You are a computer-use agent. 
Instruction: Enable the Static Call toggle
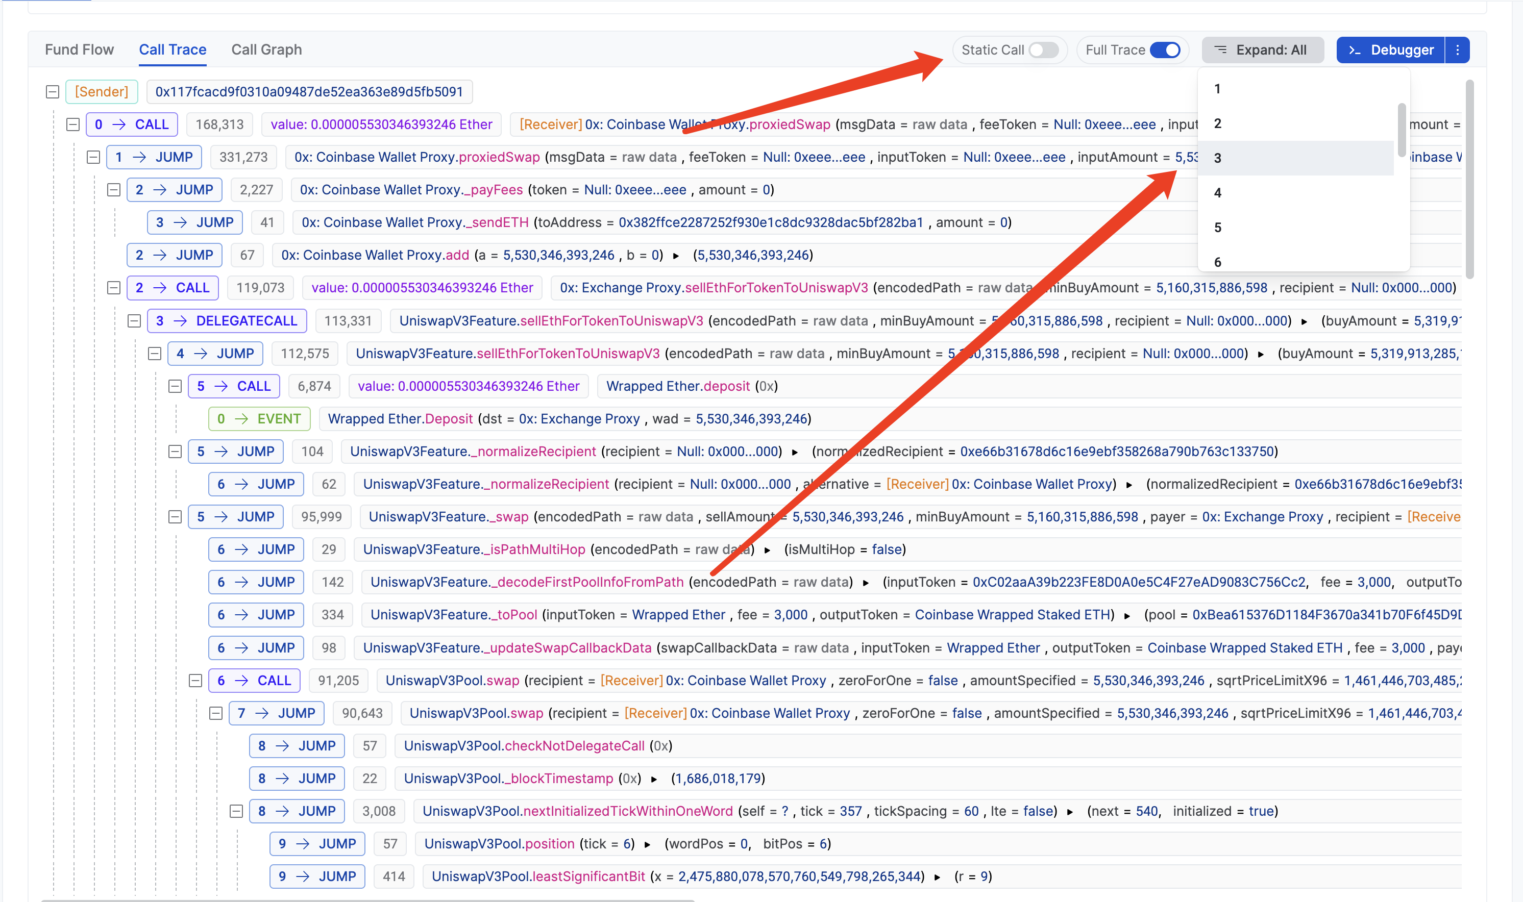pos(1043,50)
